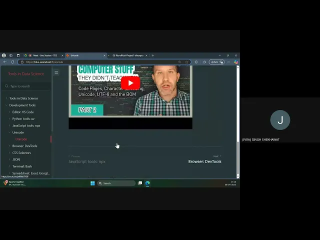Image resolution: width=320 pixels, height=240 pixels.
Task: Click the Update button
Action: 216,62
